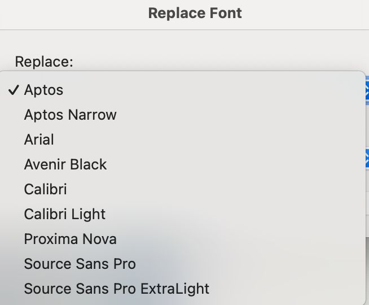
Task: Select Aptos in the font list
Action: tap(44, 90)
